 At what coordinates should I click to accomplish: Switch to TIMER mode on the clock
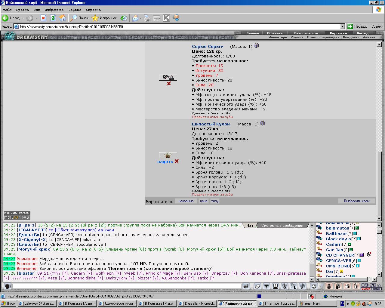(376, 289)
